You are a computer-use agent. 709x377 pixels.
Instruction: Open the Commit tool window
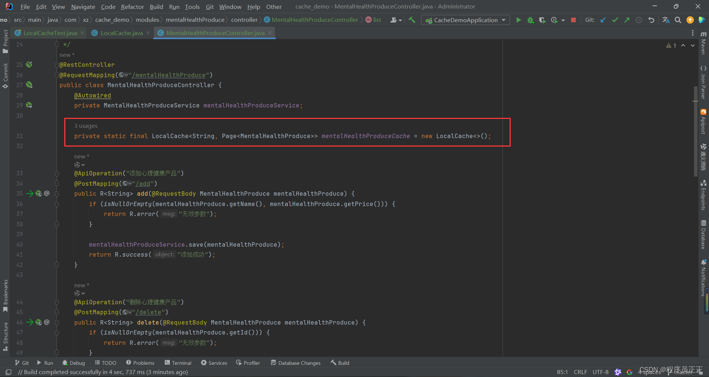5,76
